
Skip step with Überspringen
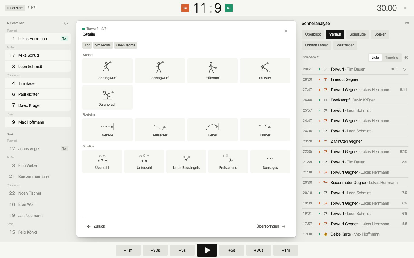(x=271, y=226)
